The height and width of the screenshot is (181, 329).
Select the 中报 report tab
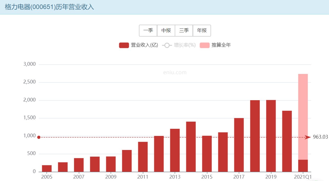tap(166, 30)
